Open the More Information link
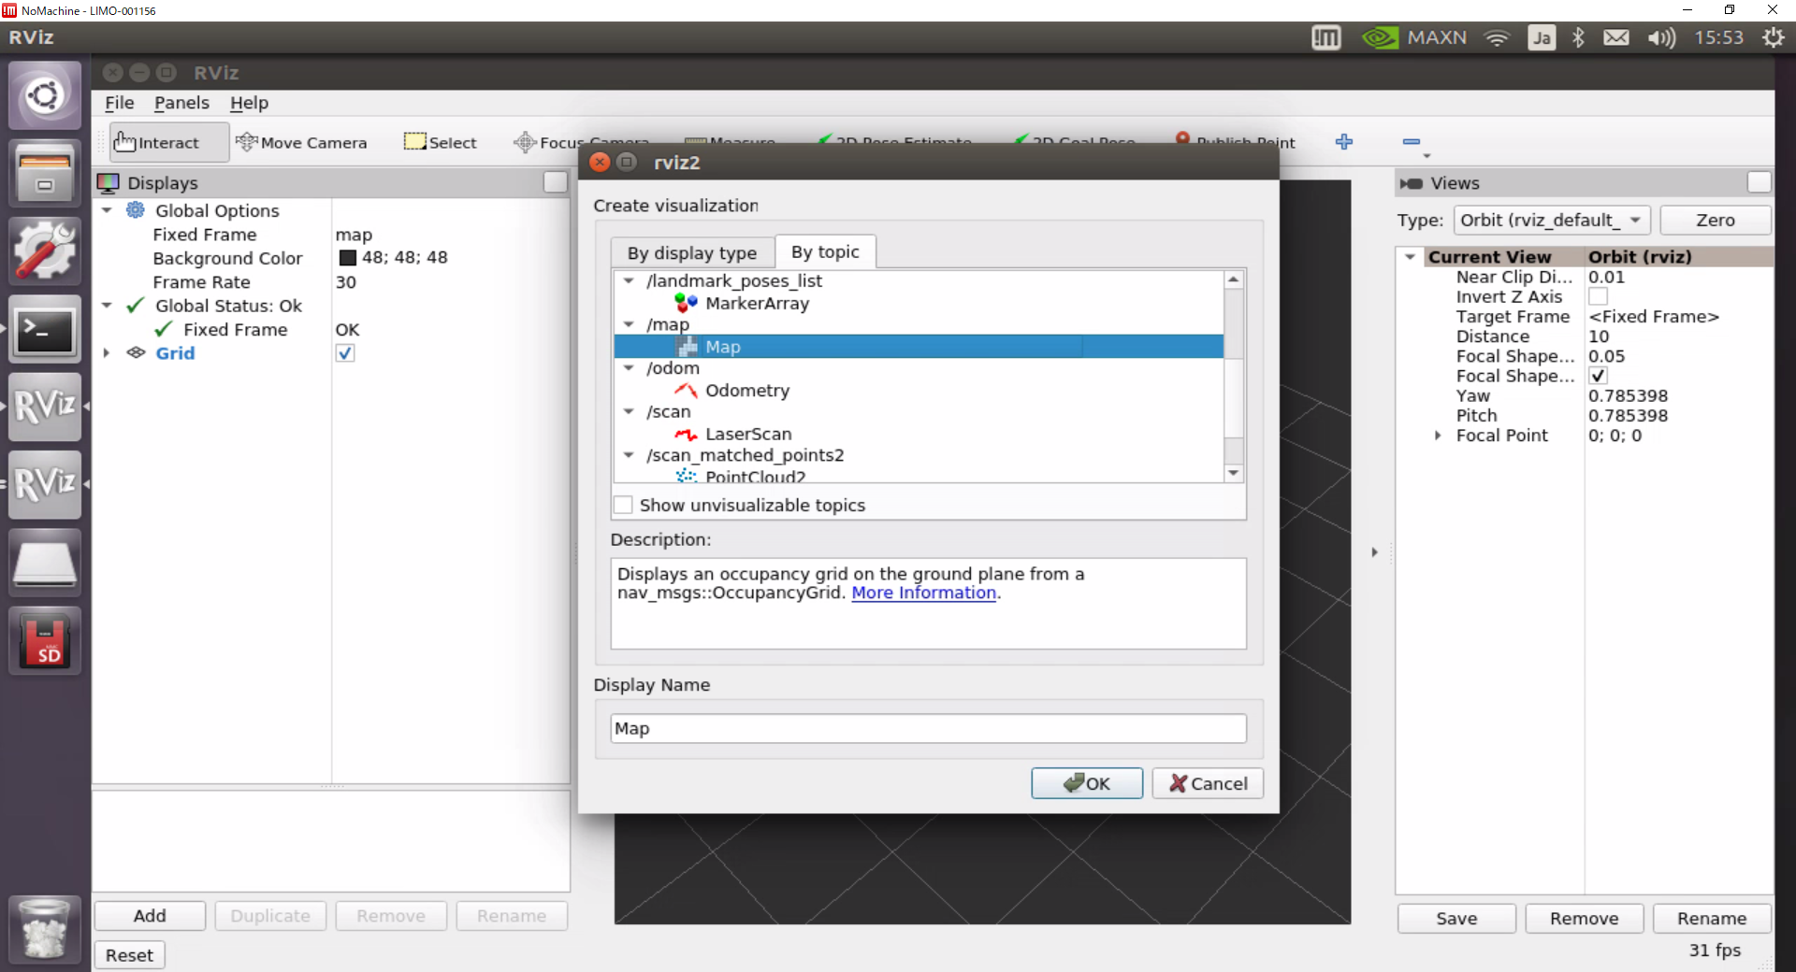 [923, 593]
